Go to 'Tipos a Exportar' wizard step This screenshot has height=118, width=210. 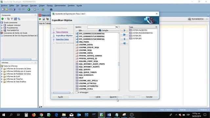click(x=62, y=32)
